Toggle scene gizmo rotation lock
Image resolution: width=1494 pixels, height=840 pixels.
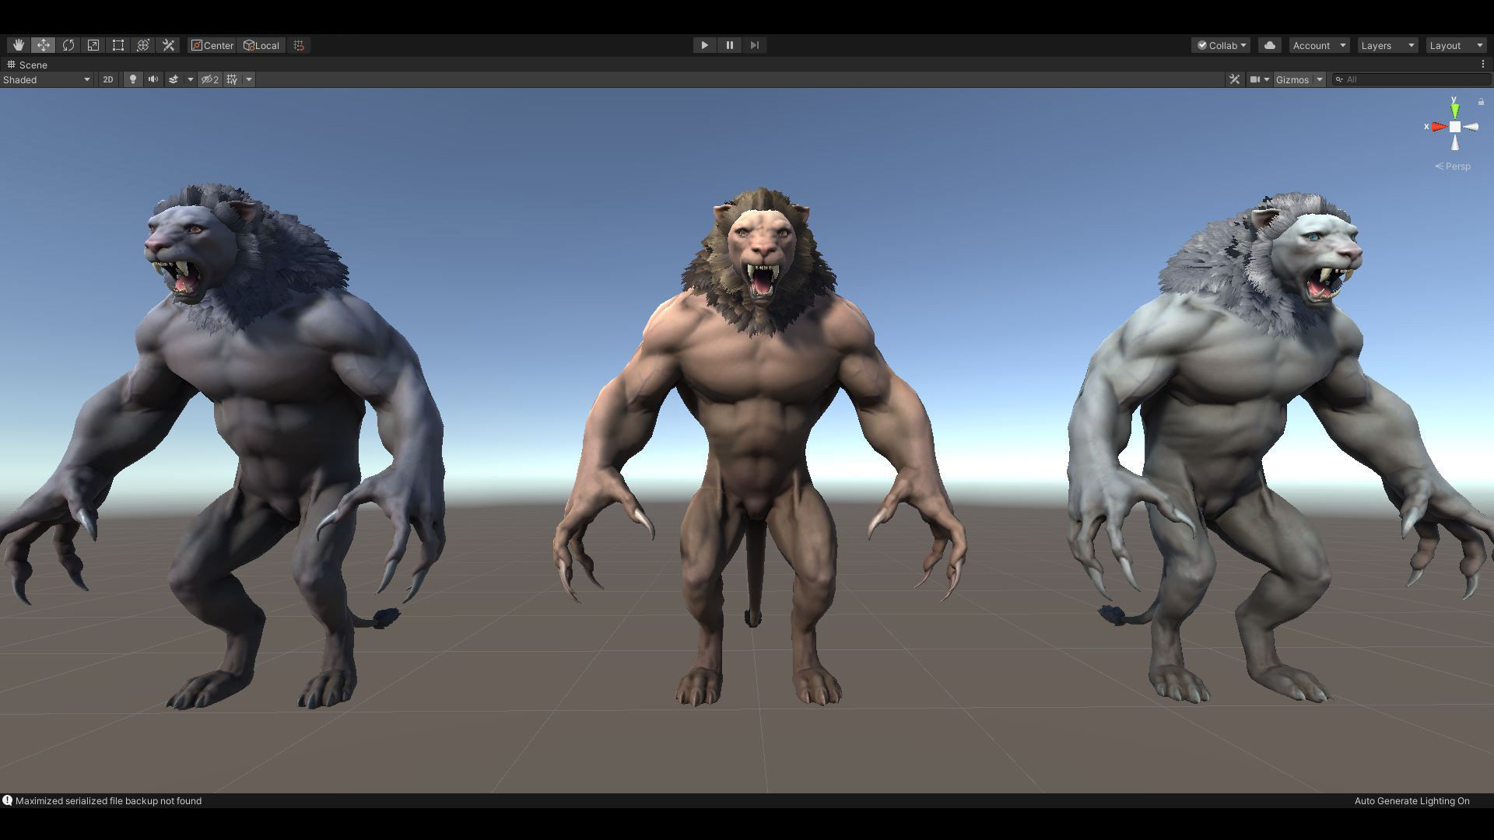[1481, 102]
